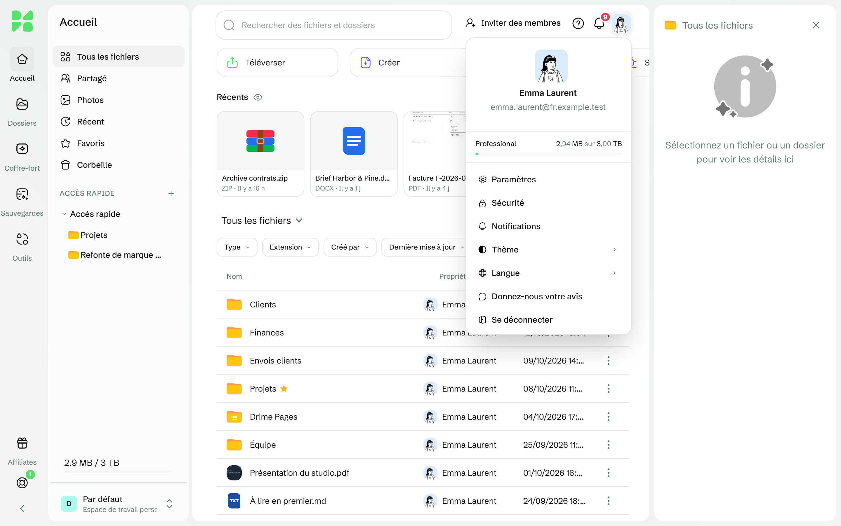841x526 pixels.
Task: Open more options for À lire en premier.md
Action: (x=608, y=501)
